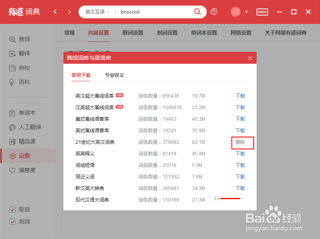Screen dimensions: 320x239
Task: Click the 有道词典 logo
Action: coord(24,12)
